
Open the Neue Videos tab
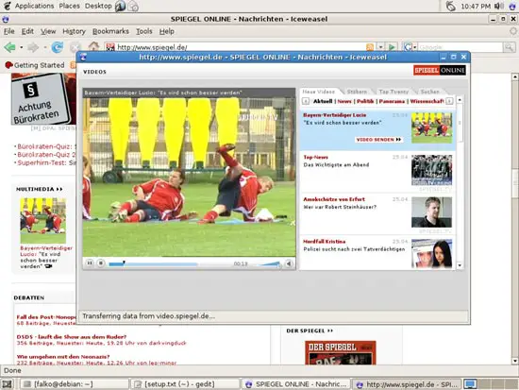tap(318, 92)
